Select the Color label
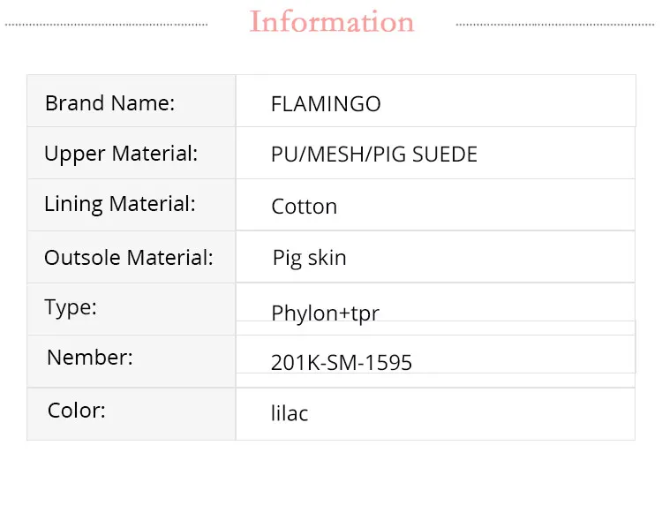 (x=77, y=411)
